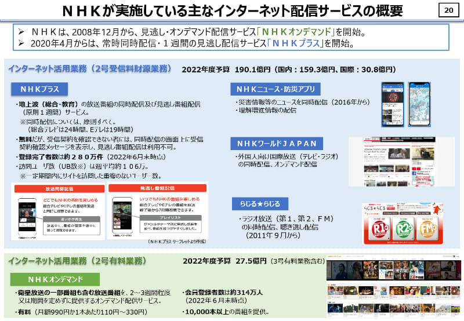Click the red text いつでもNHKの番組を楽しめる

tap(169, 199)
